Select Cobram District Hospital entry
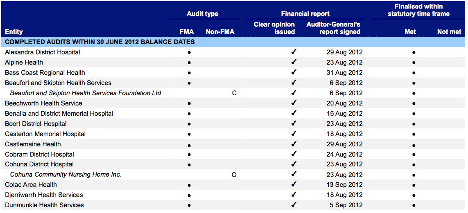The height and width of the screenshot is (213, 468). click(x=39, y=154)
